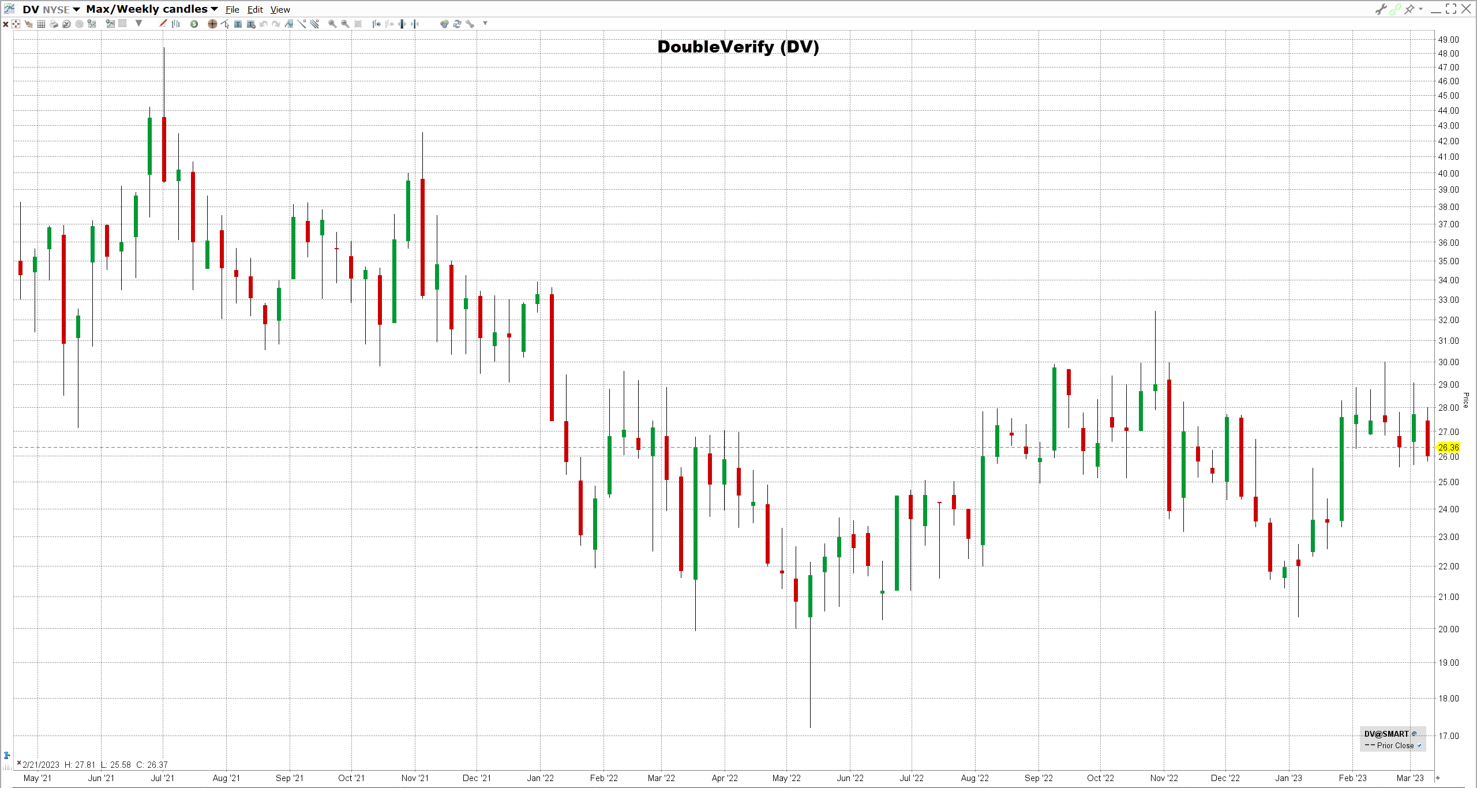This screenshot has width=1477, height=788.
Task: Click the colored spheres toolbar icon
Action: 444,24
